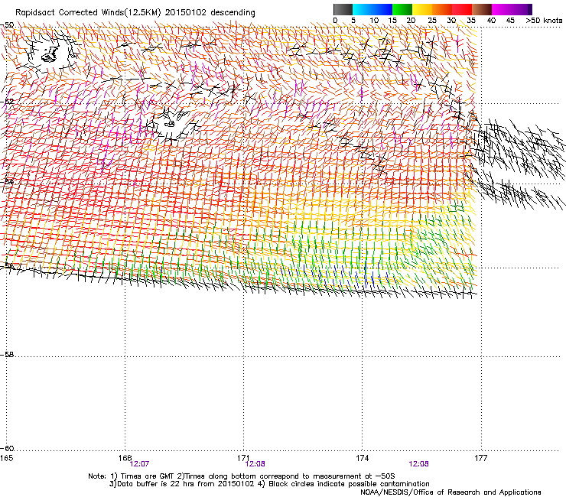Select the '12:08' time label under 171
Image resolution: width=566 pixels, height=497 pixels.
tap(255, 464)
